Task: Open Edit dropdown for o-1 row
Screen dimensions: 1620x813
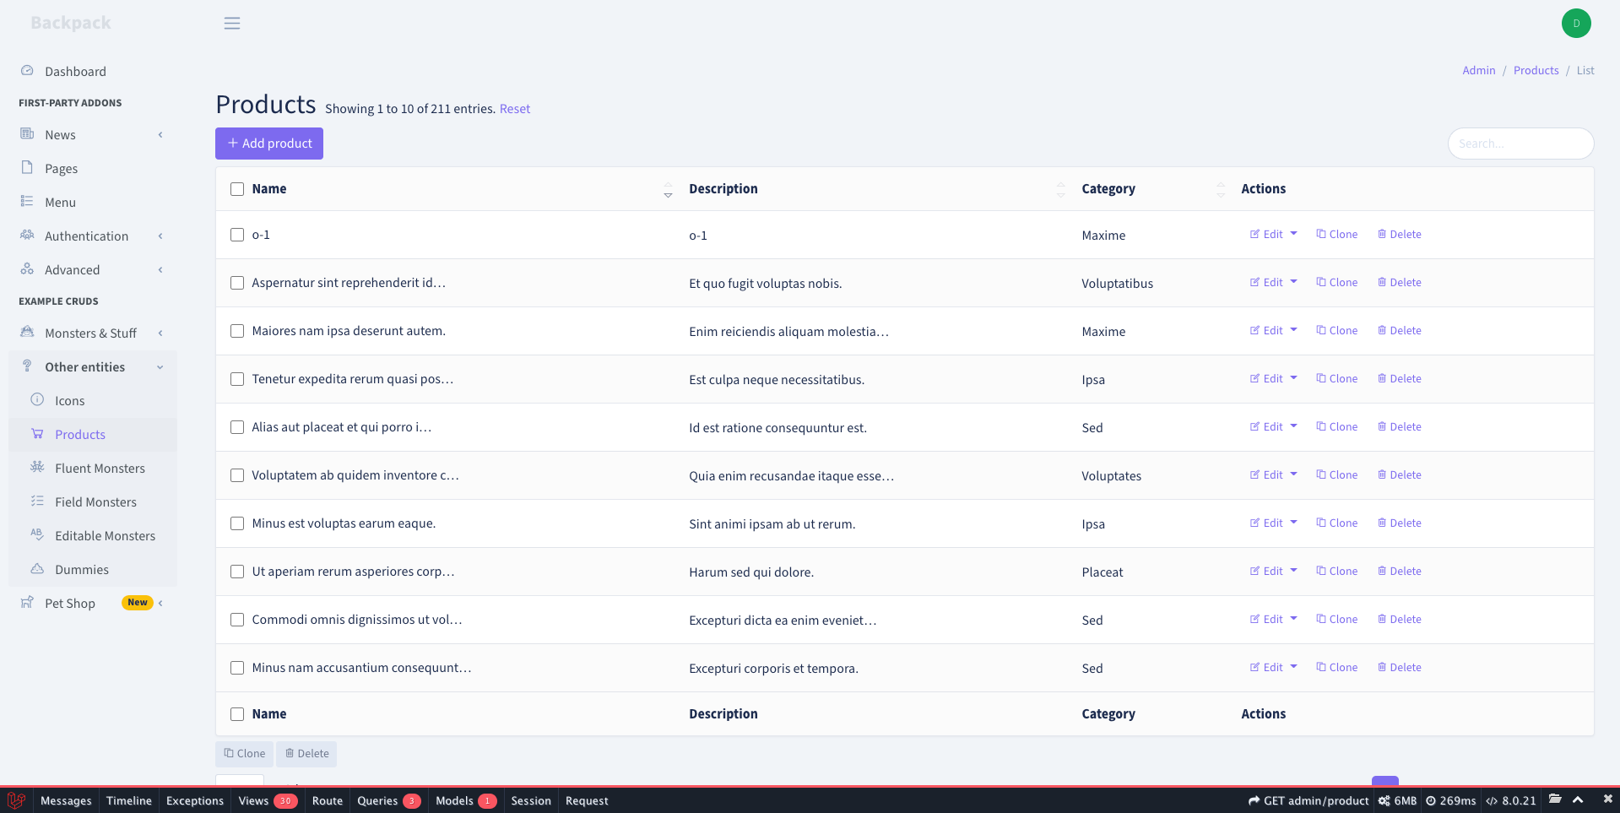Action: tap(1293, 234)
